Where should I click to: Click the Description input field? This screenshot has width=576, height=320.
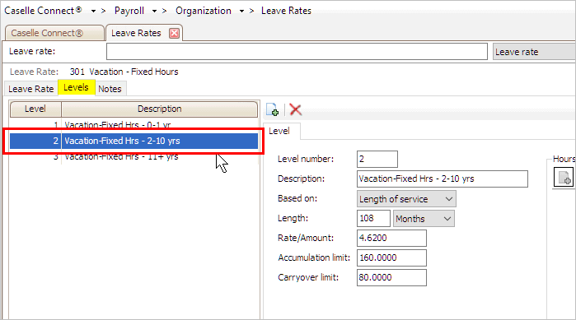(x=443, y=179)
